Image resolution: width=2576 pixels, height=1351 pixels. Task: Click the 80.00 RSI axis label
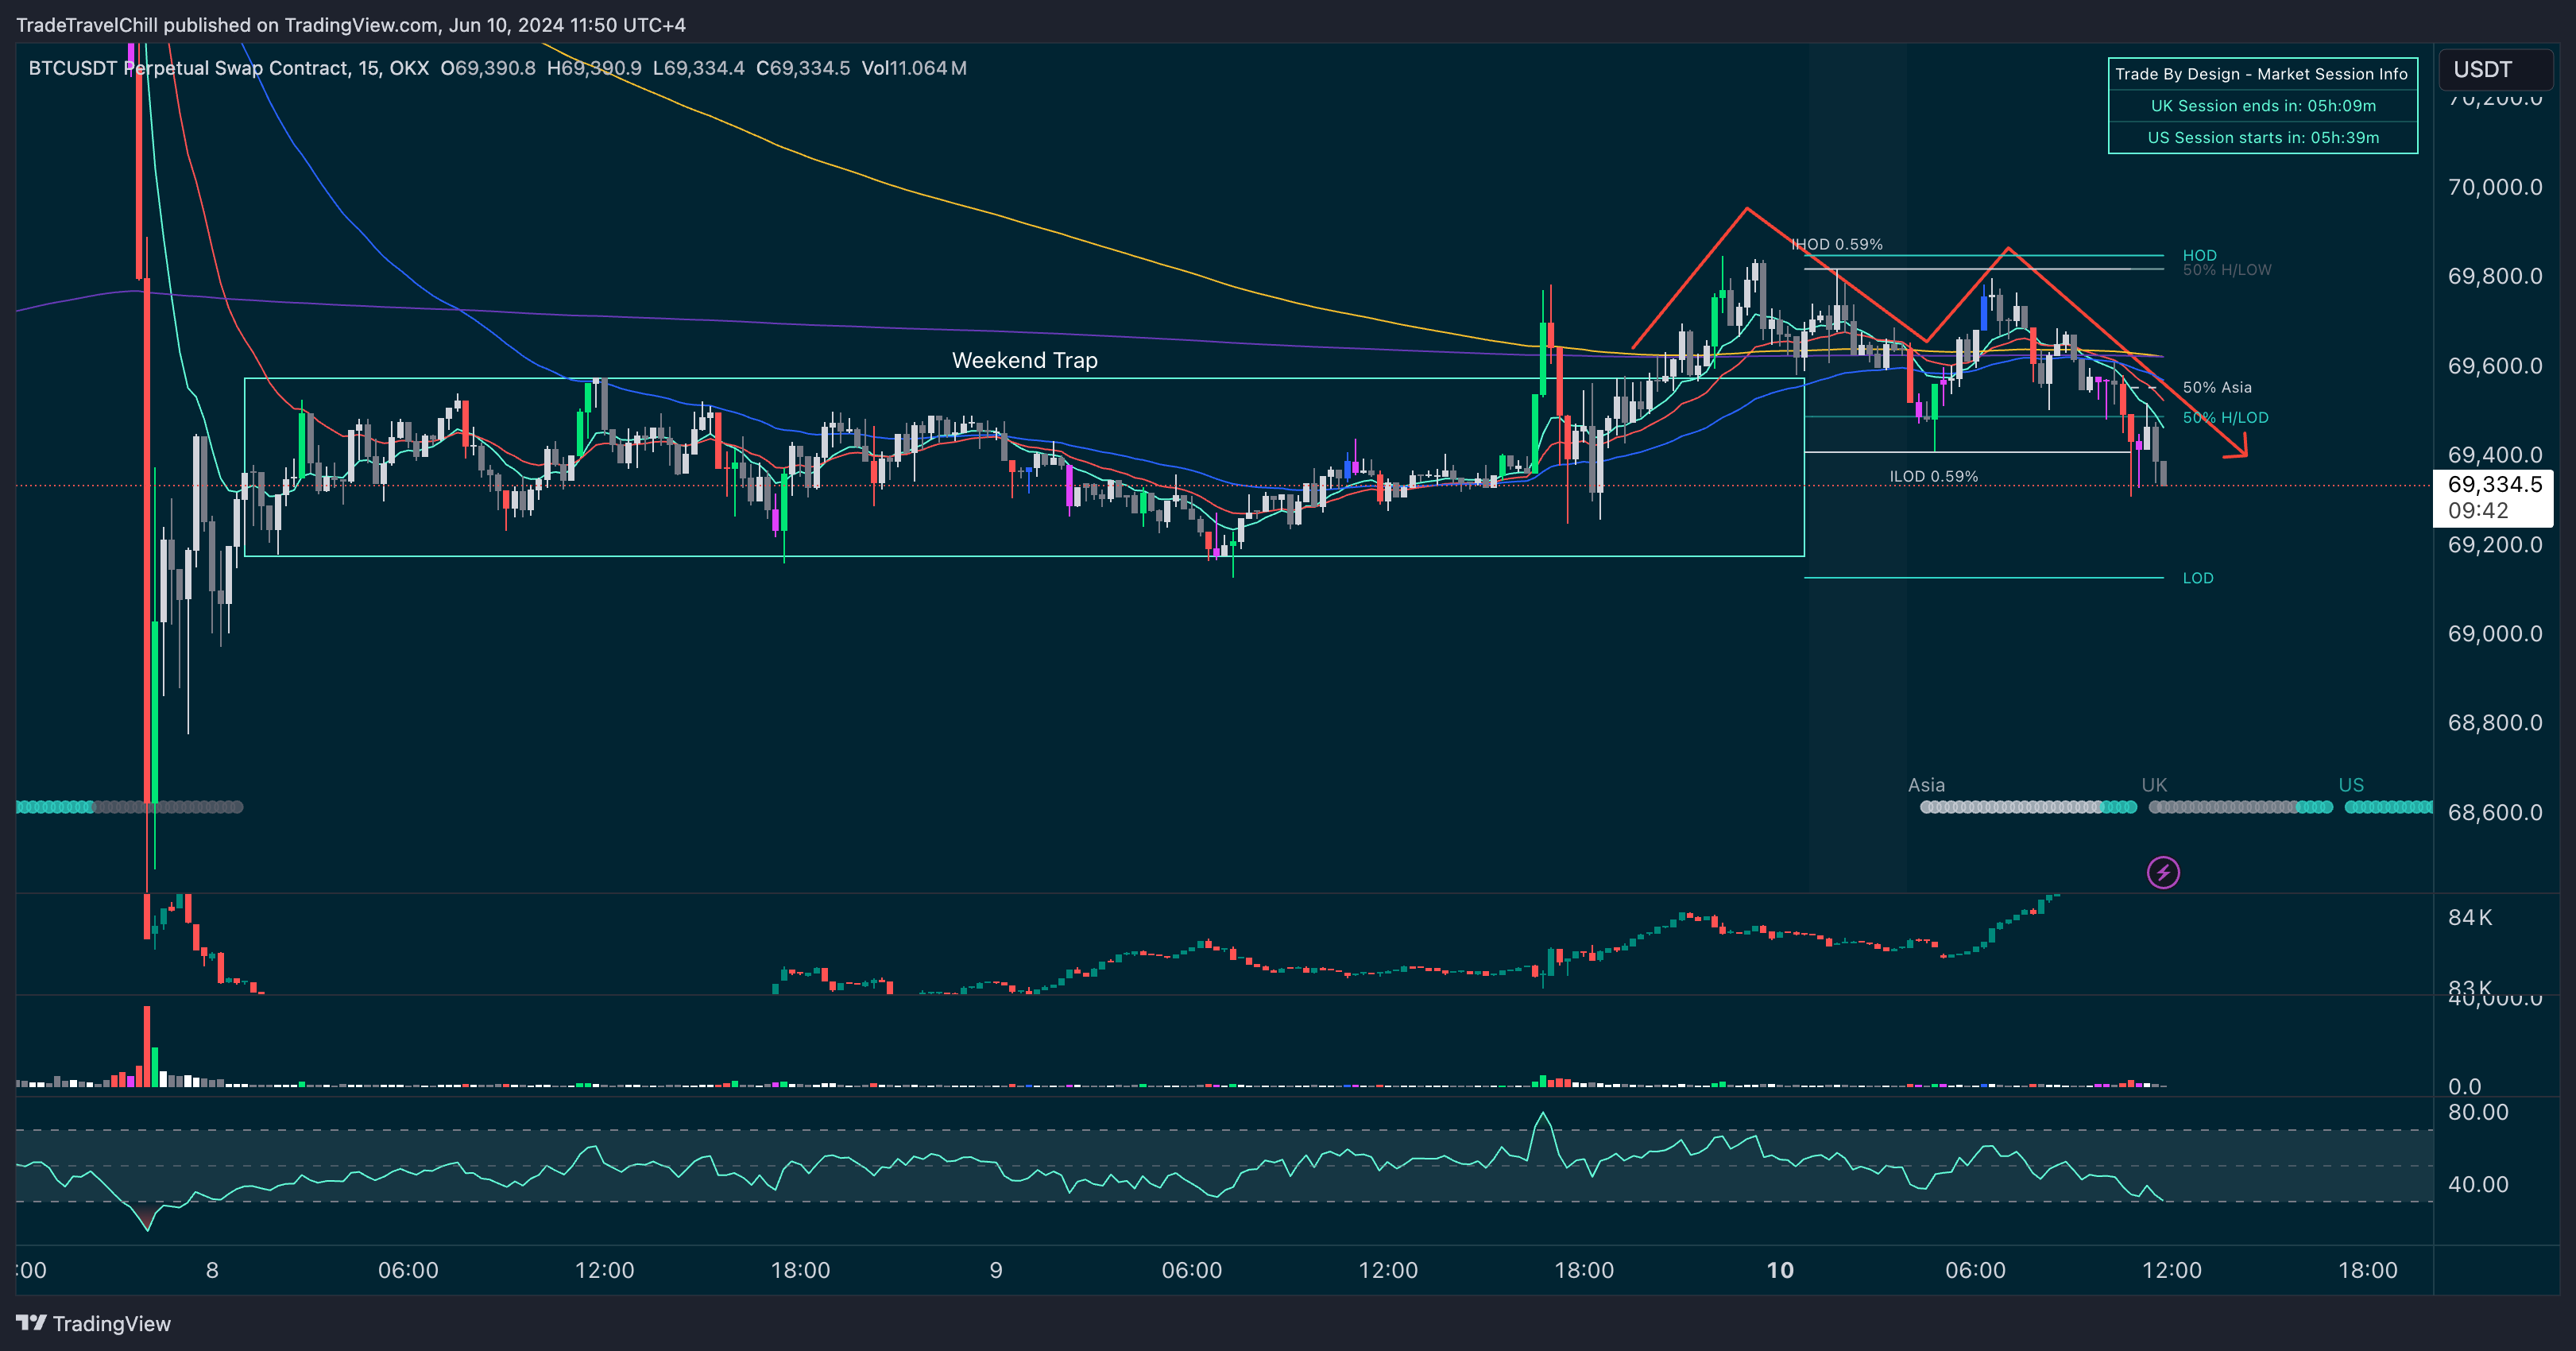[2477, 1112]
